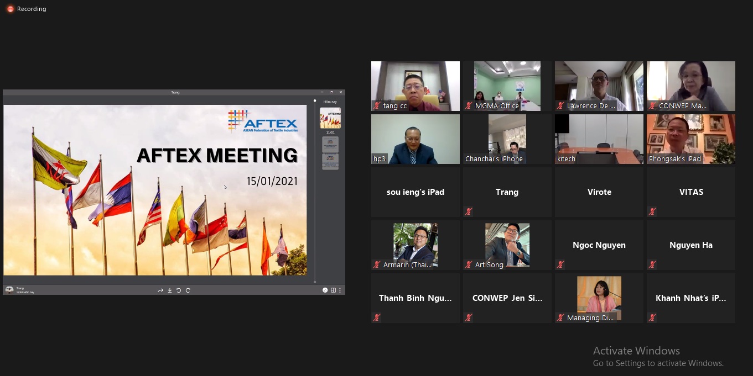Click muted mic icon on Thanh Binh tile
The height and width of the screenshot is (376, 753).
[377, 317]
